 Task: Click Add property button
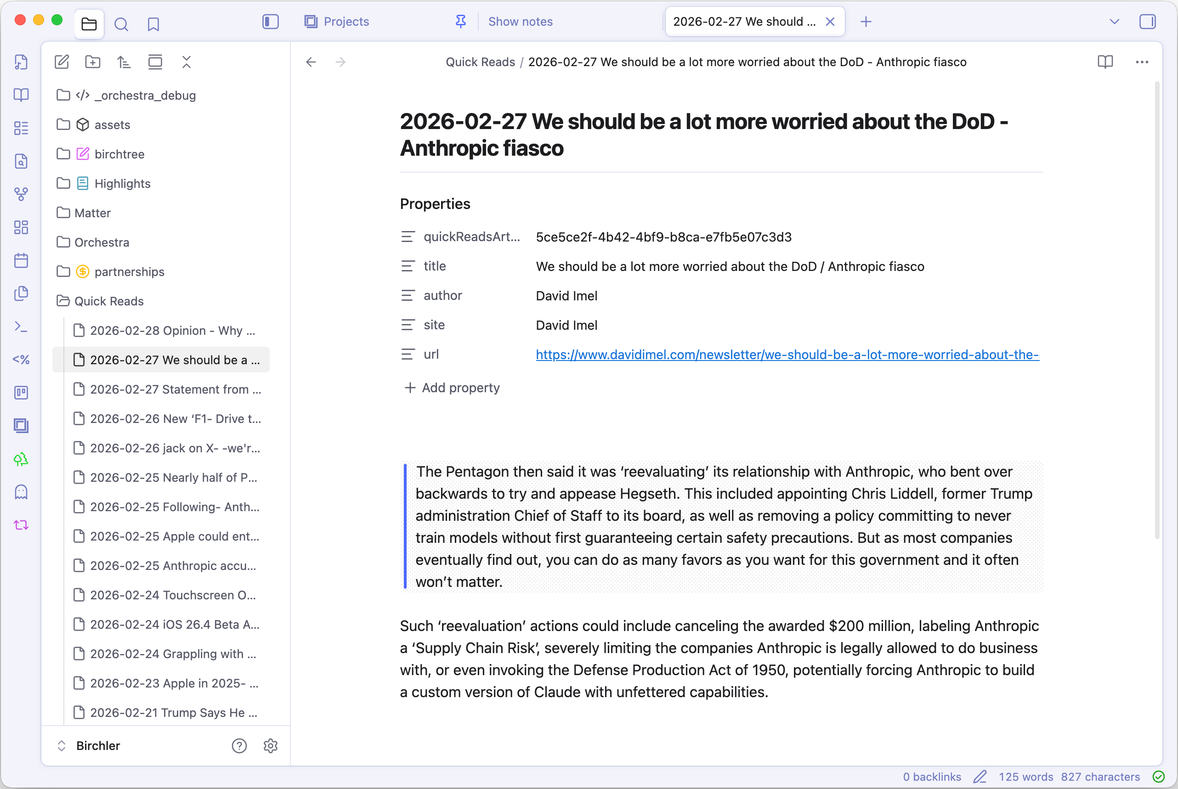[x=452, y=388]
